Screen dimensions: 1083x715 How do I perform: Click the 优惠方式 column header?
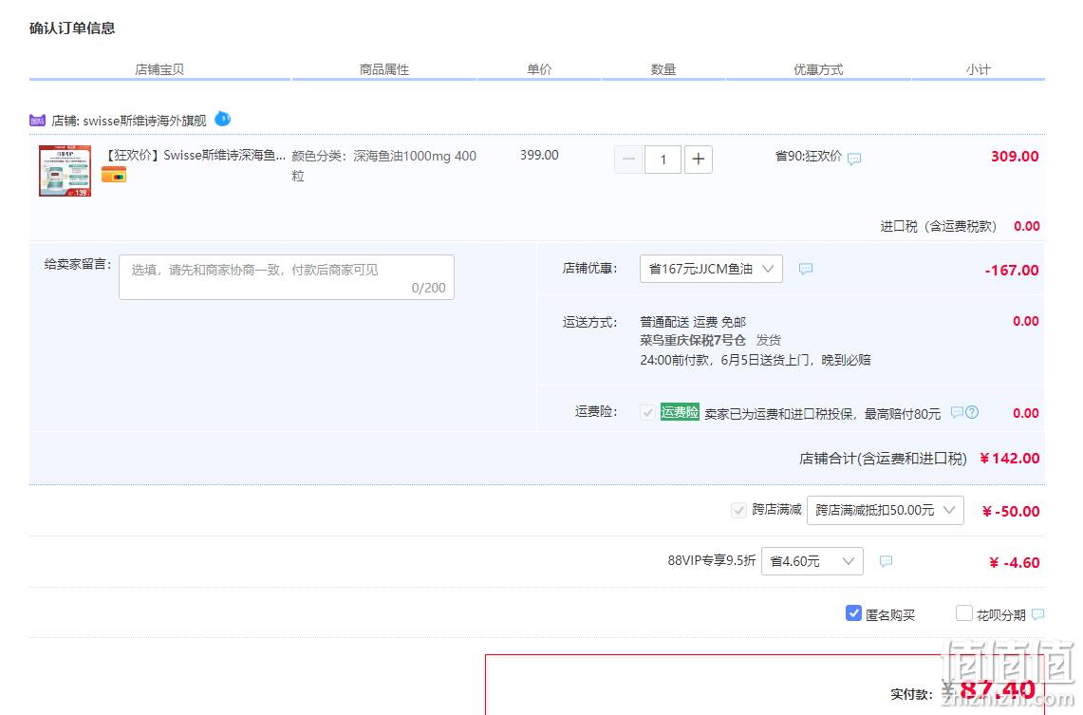point(818,69)
